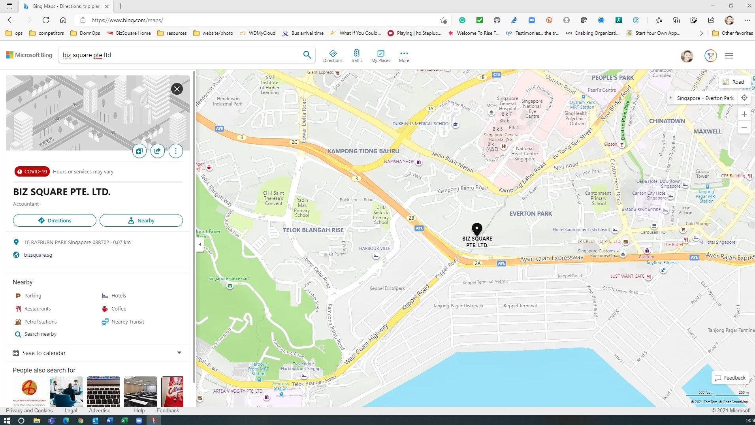
Task: Click the BIZ SQUARE map pin
Action: [x=477, y=229]
